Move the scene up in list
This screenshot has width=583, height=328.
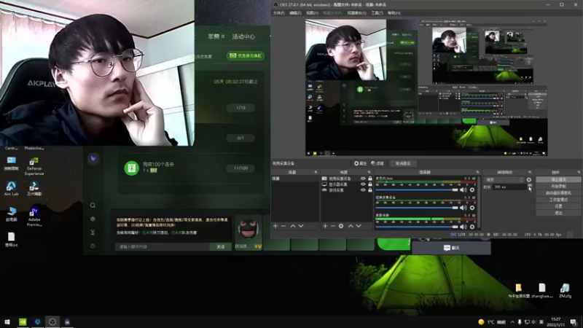[293, 226]
